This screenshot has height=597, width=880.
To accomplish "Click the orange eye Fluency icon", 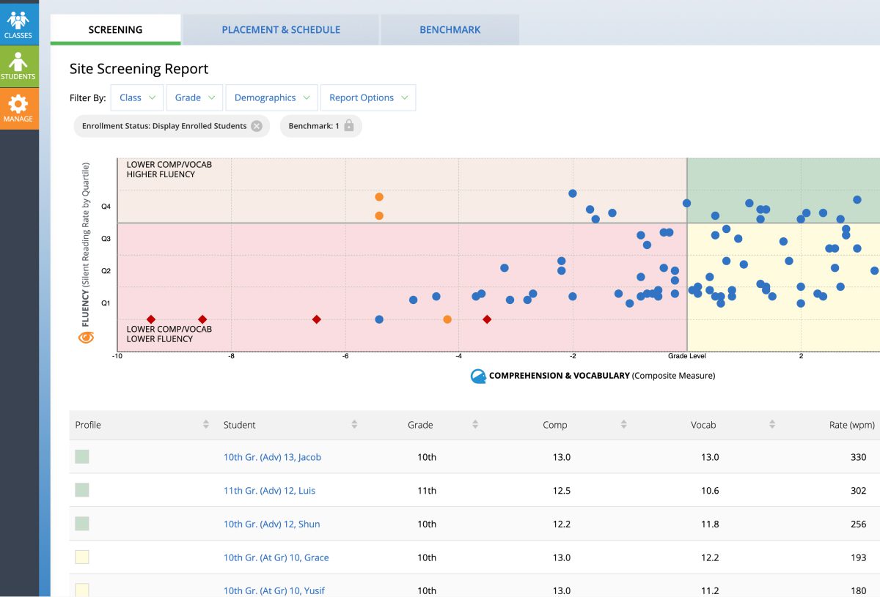I will pos(86,337).
